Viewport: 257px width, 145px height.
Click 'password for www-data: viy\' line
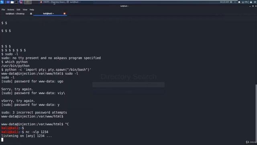click(33, 93)
